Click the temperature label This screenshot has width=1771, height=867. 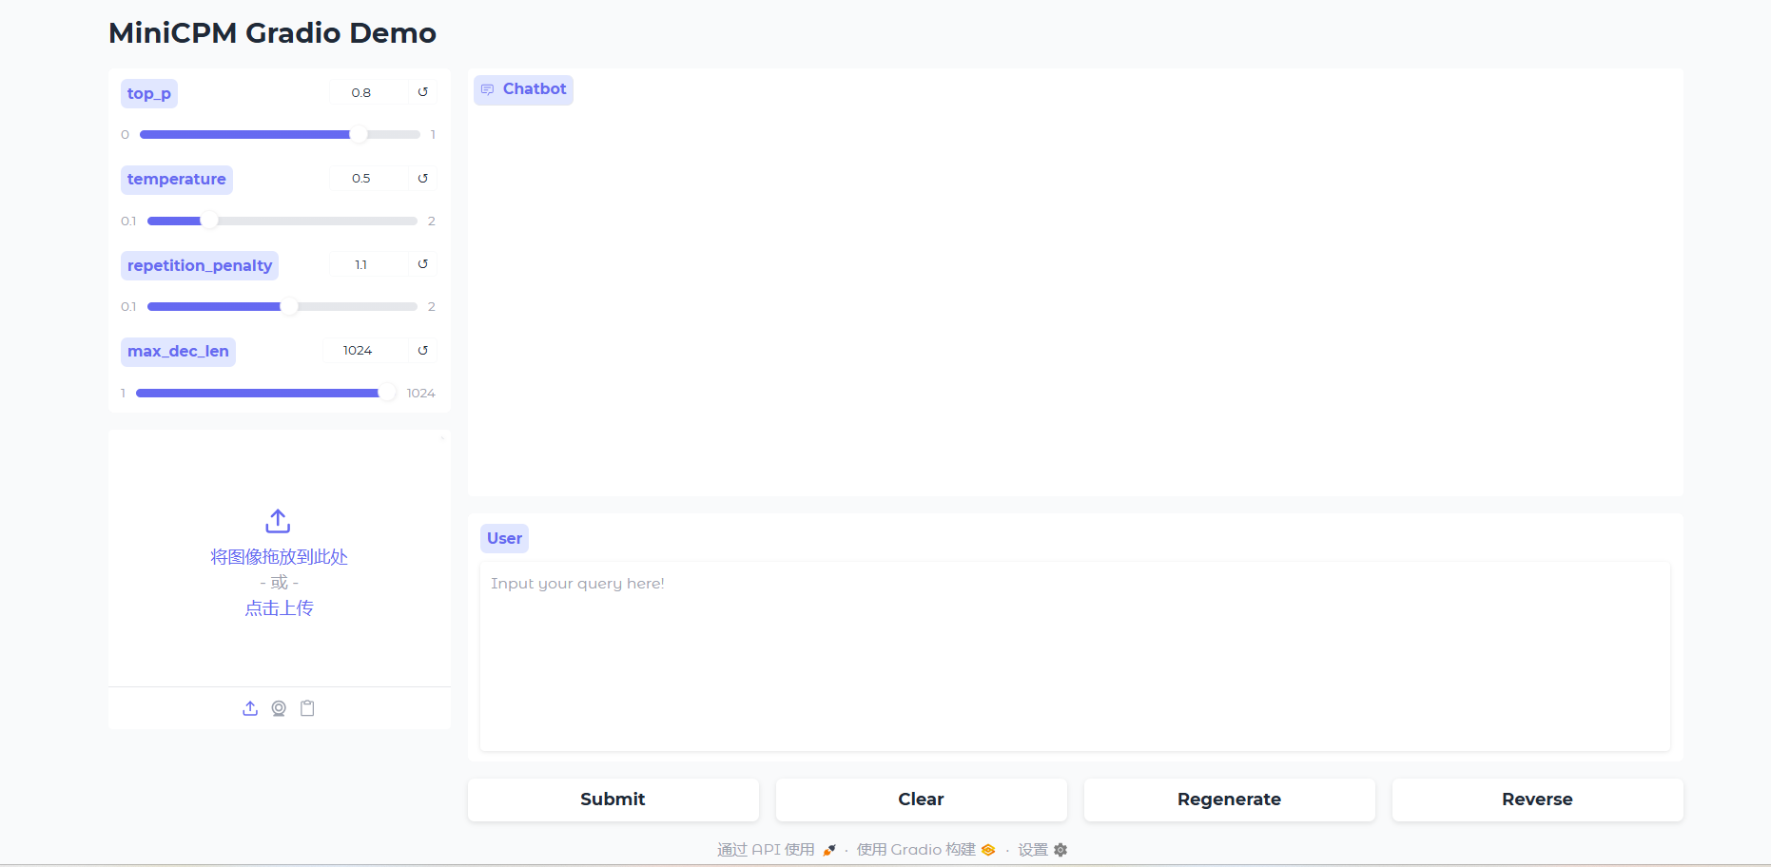tap(177, 180)
